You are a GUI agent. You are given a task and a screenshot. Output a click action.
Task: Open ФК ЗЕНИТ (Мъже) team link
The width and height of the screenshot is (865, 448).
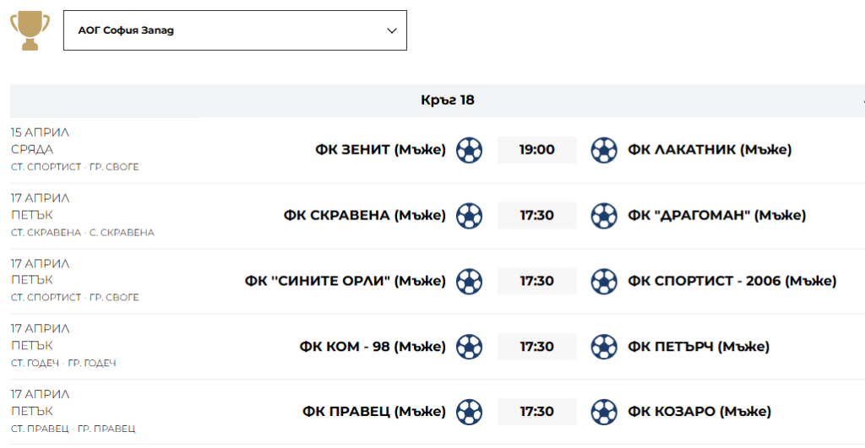380,150
